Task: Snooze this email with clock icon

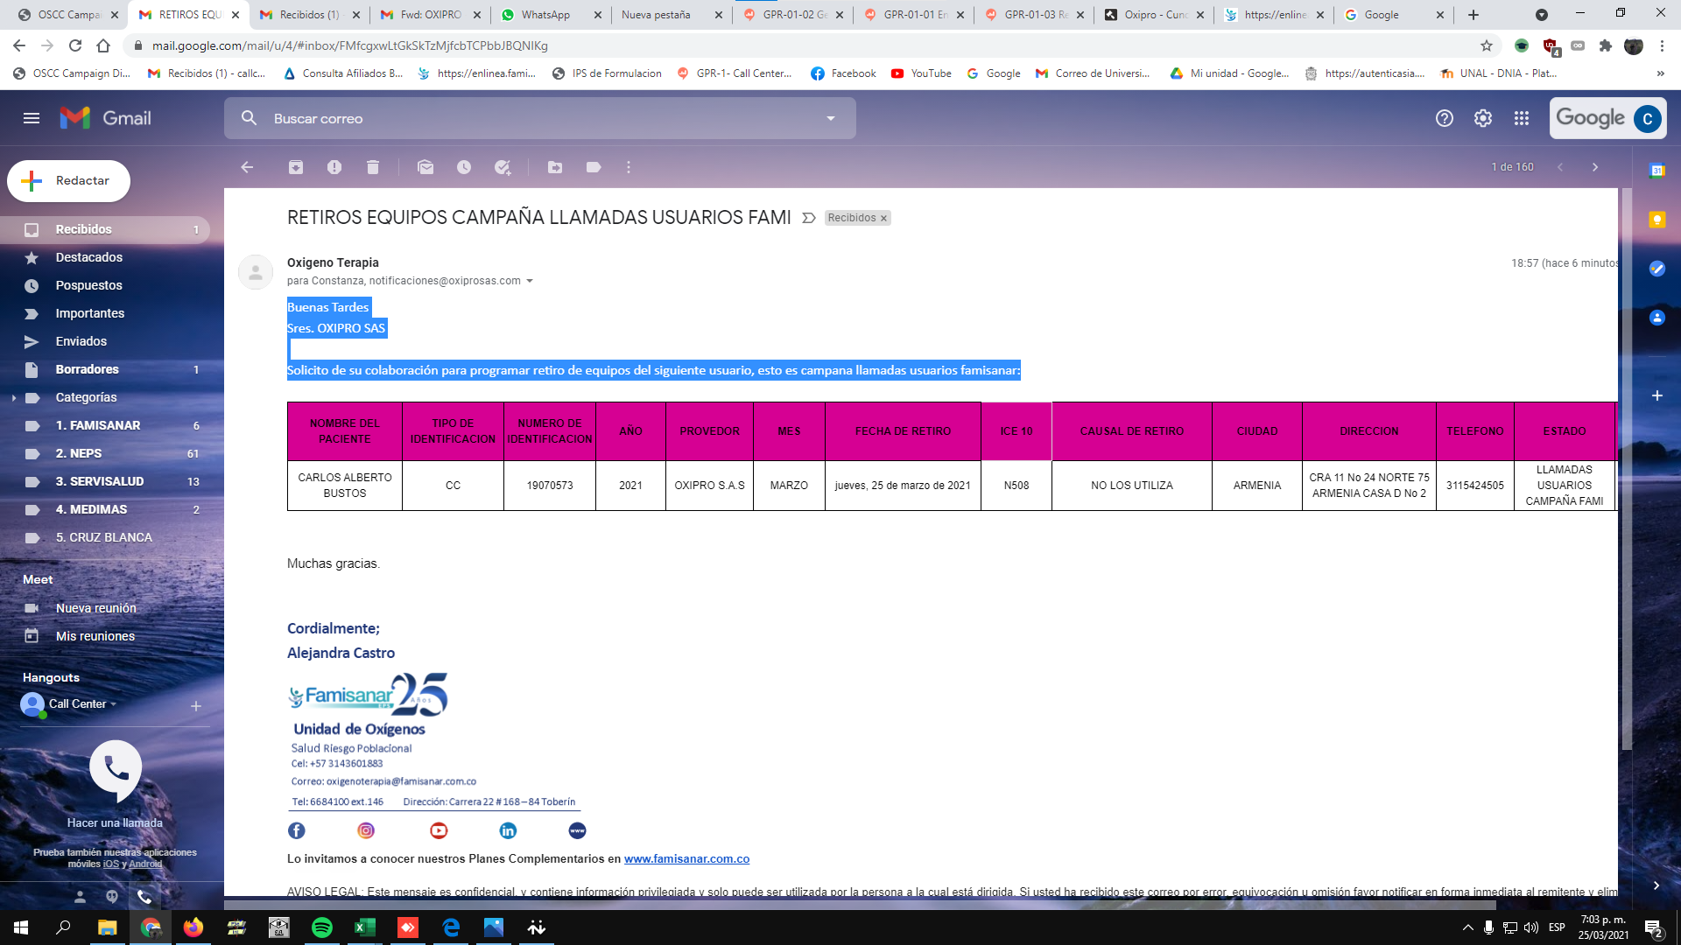Action: [464, 167]
